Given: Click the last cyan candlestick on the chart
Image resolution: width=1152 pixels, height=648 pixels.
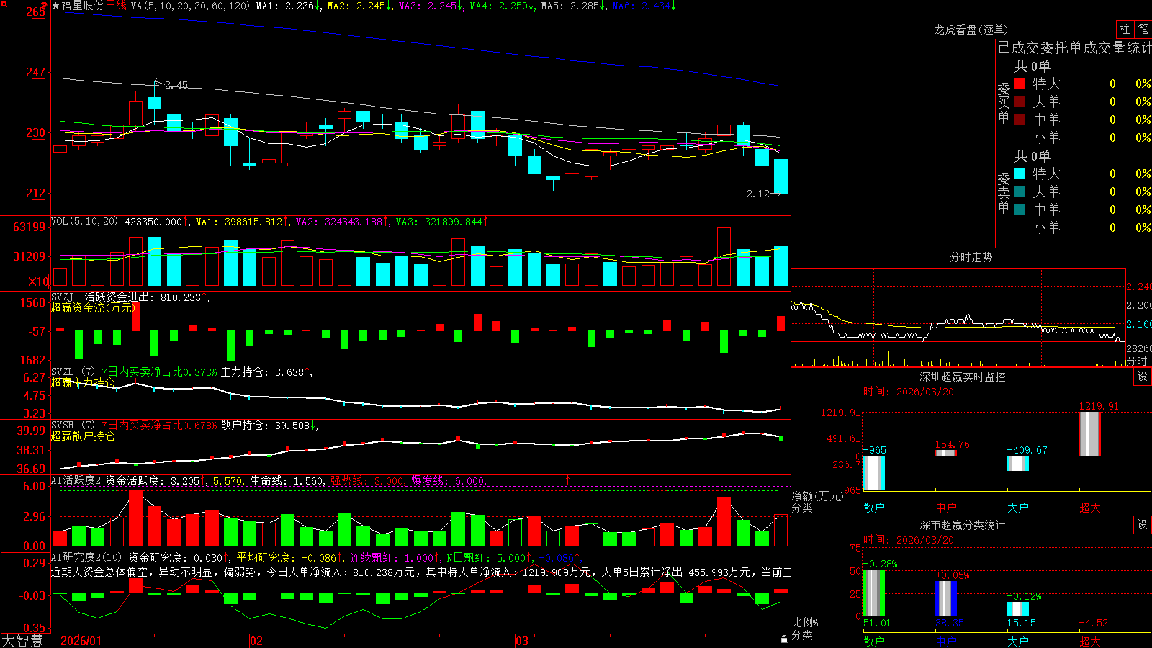Looking at the screenshot, I should [780, 176].
